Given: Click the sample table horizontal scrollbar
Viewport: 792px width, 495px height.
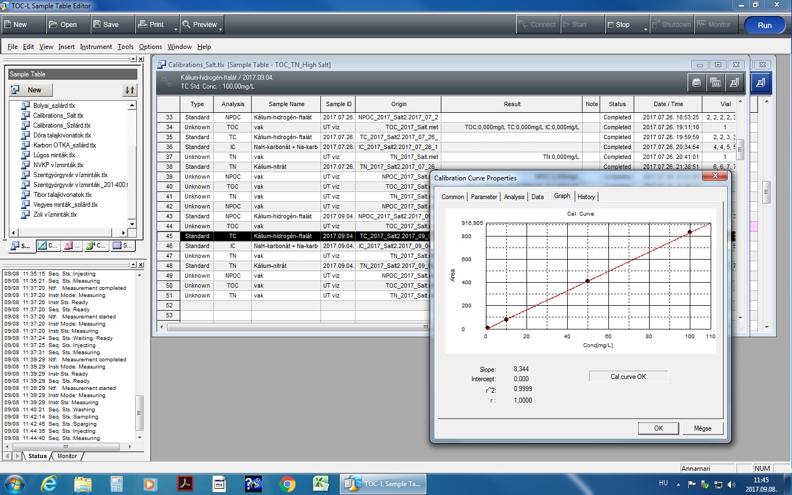Looking at the screenshot, I should click(x=297, y=327).
